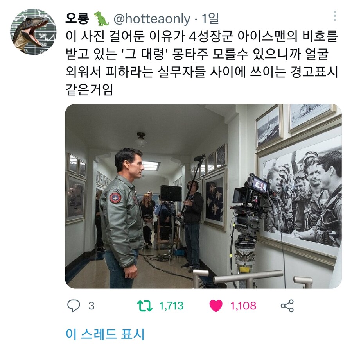View the 1,108 likes count
352x347 pixels.
243,306
